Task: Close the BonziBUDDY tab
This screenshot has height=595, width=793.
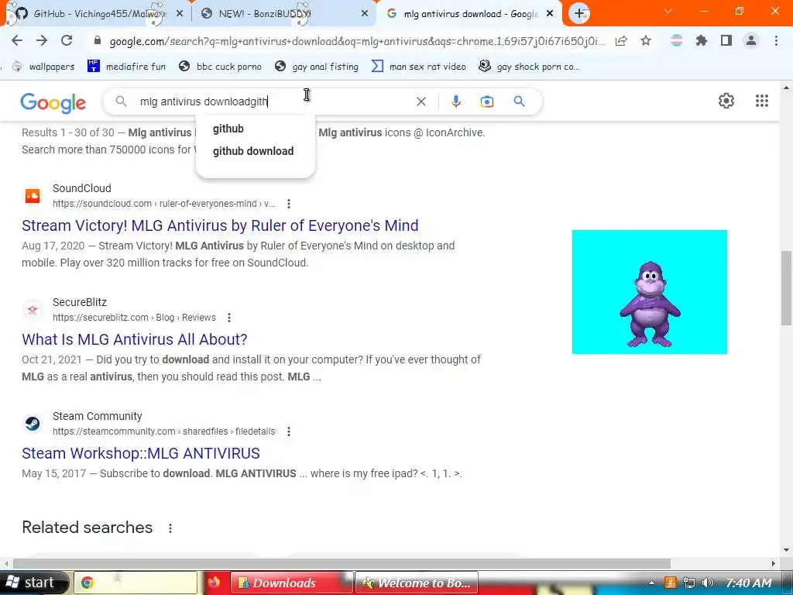Action: pos(365,14)
